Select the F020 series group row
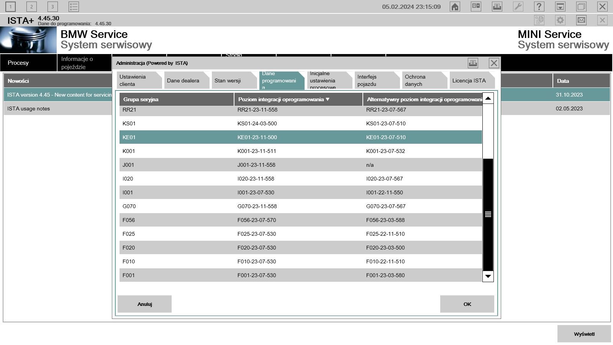 [x=301, y=248]
